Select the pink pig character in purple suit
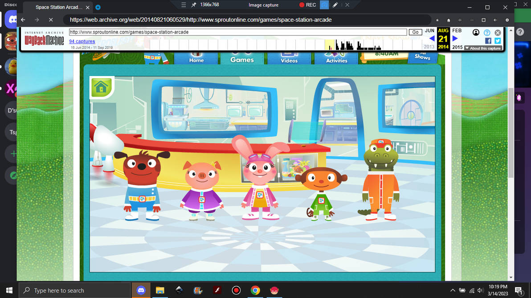 point(202,190)
